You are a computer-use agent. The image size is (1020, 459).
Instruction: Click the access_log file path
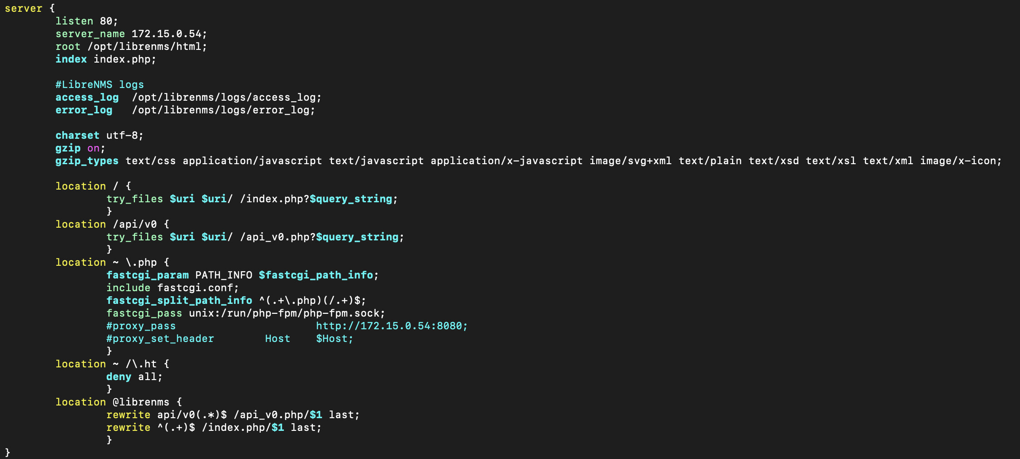coord(224,98)
